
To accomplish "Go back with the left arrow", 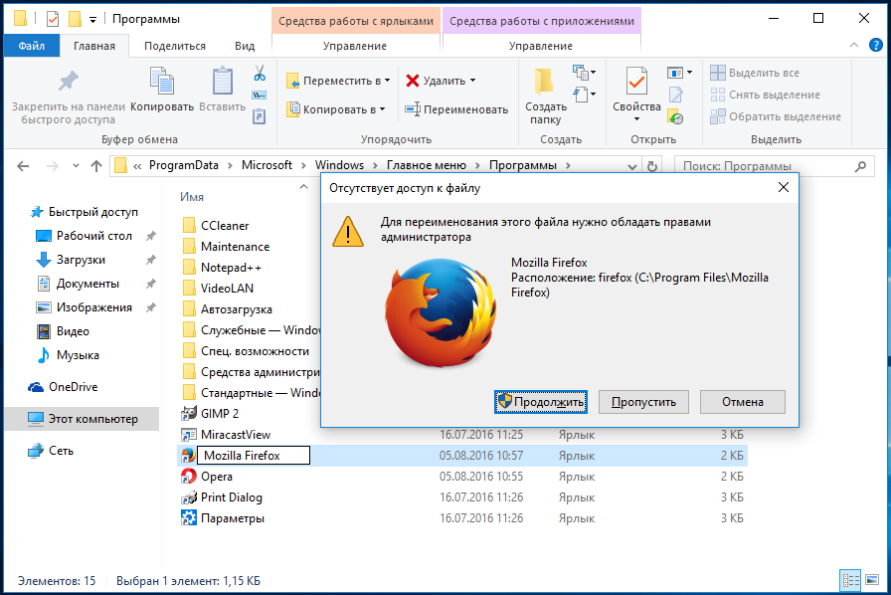I will click(23, 166).
